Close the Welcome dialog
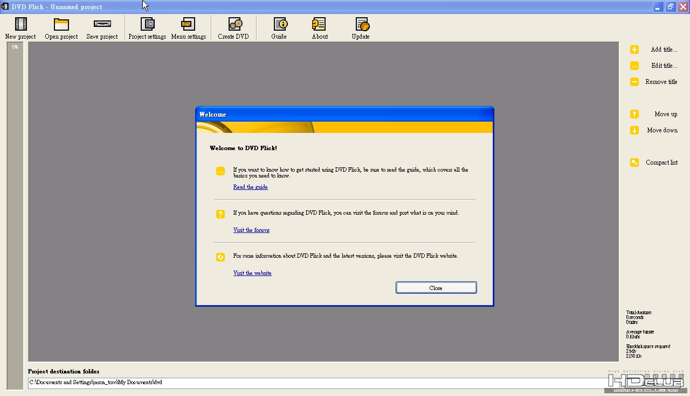 pos(436,288)
